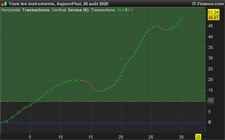Click the neutral transactions count 0
225x140 pixels.
pos(126,10)
